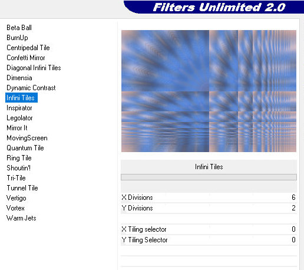Choose Centripedal Tile from the list

(x=28, y=48)
